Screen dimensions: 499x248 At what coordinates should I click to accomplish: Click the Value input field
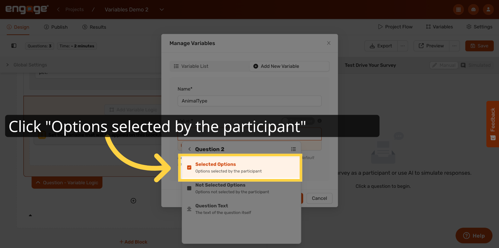pos(249,134)
